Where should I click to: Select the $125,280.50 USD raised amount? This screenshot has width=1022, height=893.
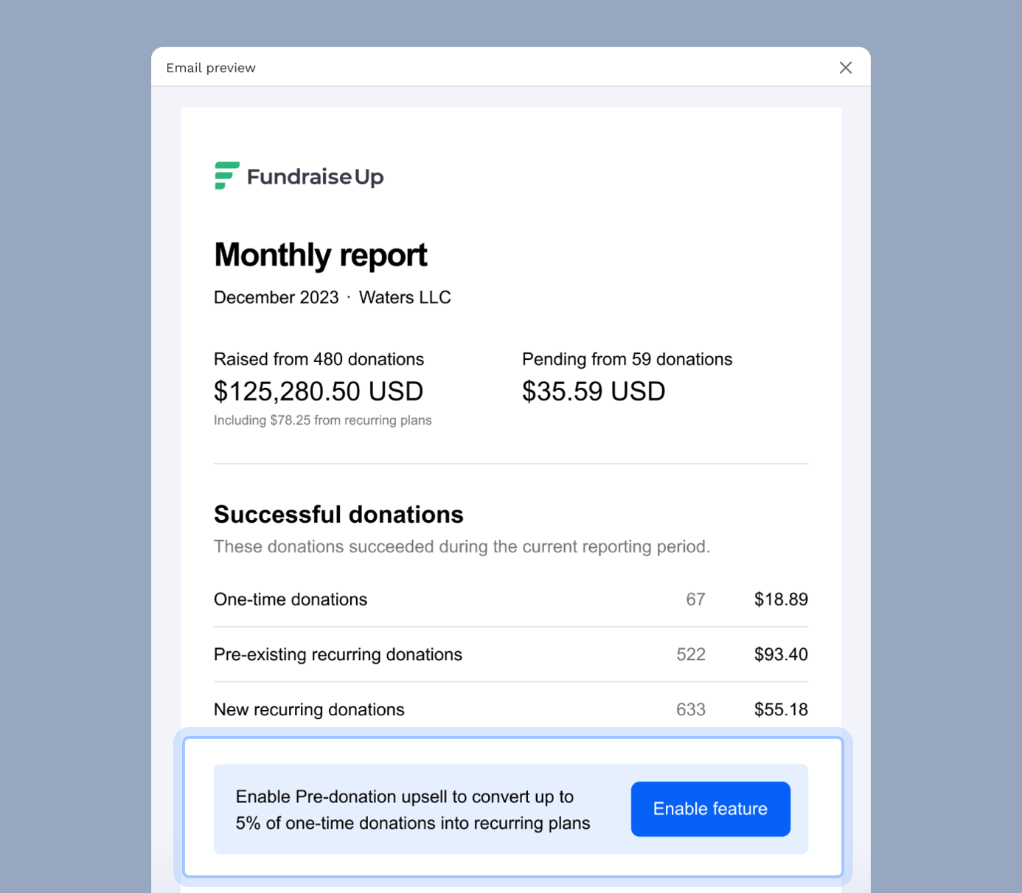coord(319,392)
